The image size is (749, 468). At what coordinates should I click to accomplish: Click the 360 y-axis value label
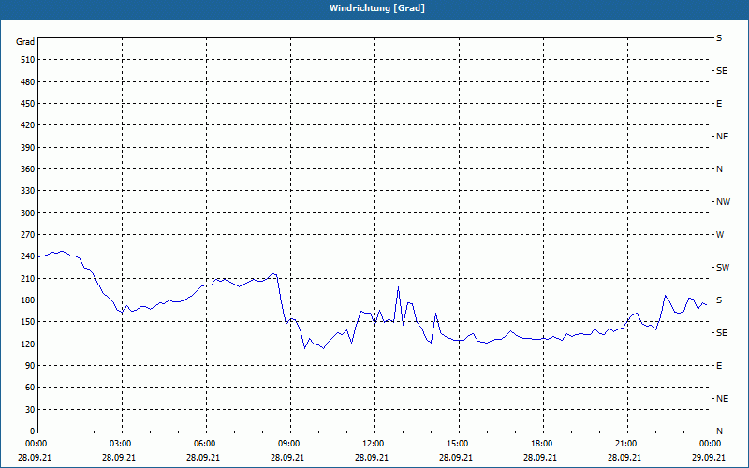(x=28, y=169)
